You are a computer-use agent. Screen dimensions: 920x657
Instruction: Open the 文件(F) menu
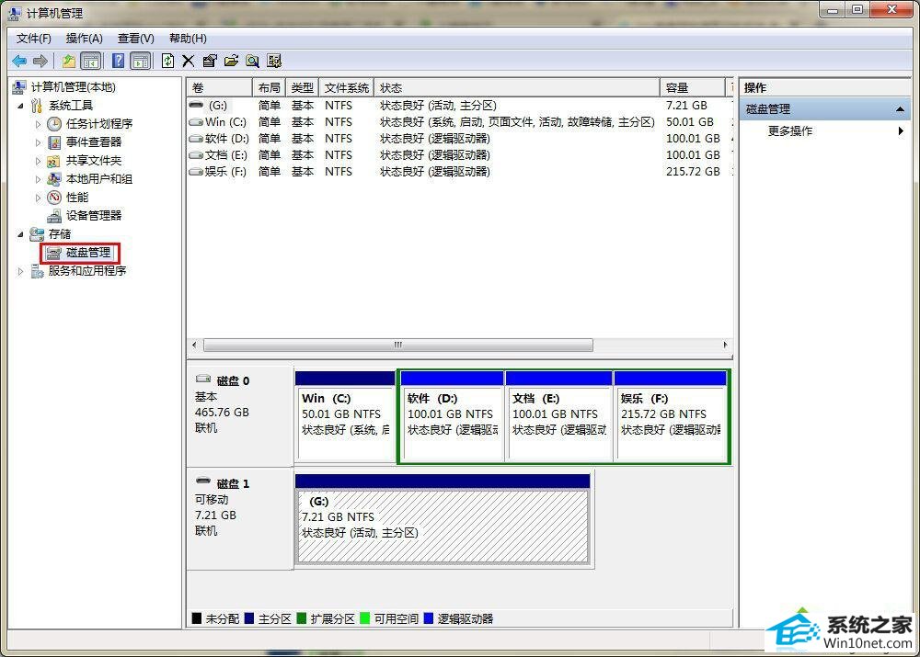[x=33, y=39]
